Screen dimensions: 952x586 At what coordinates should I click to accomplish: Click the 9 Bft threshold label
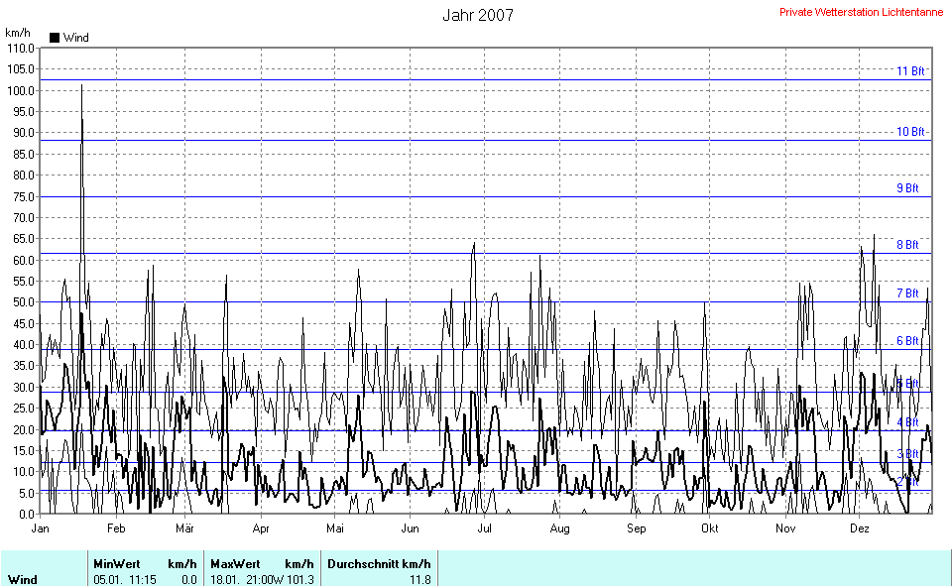coord(907,188)
